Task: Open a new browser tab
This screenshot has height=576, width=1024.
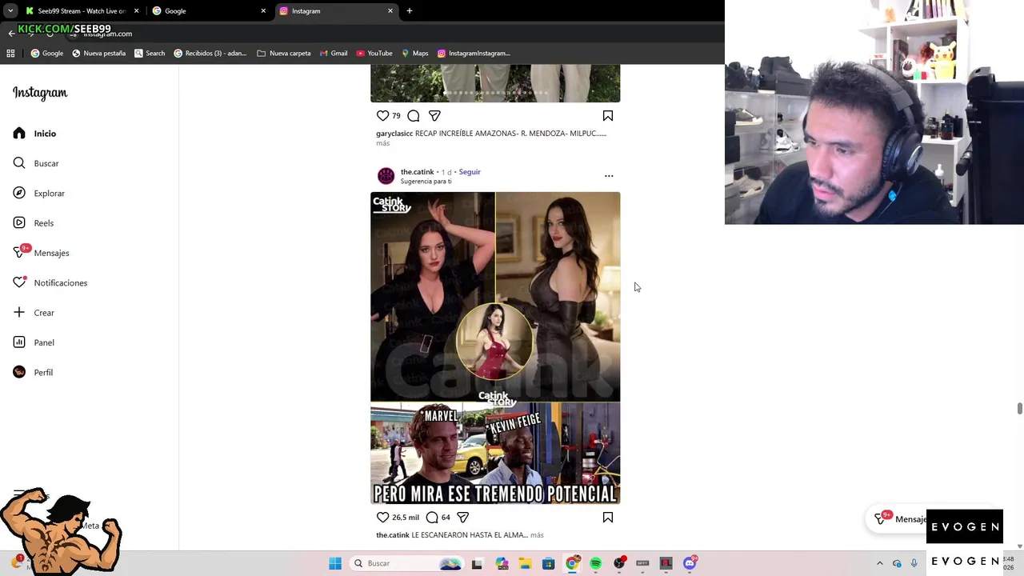Action: [410, 10]
